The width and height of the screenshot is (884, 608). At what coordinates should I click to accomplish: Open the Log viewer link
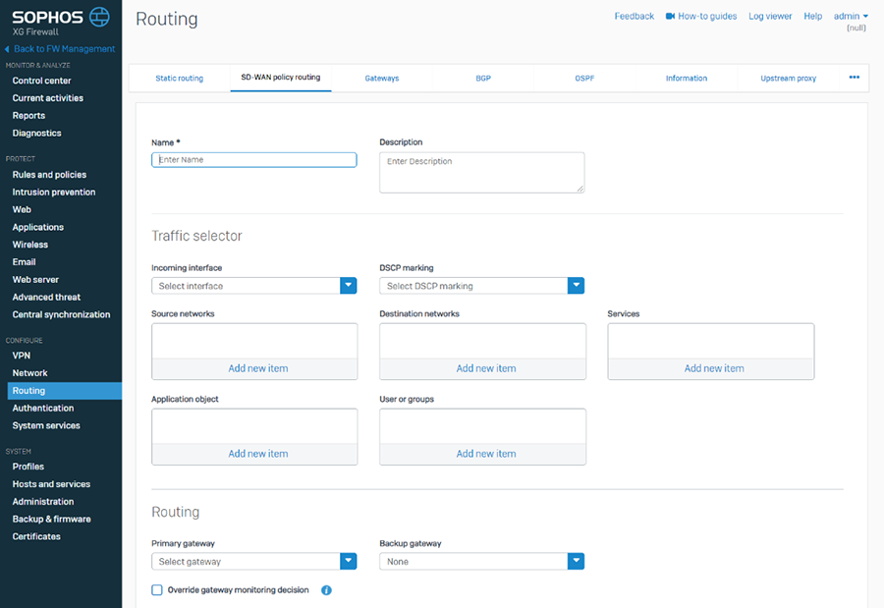click(770, 17)
